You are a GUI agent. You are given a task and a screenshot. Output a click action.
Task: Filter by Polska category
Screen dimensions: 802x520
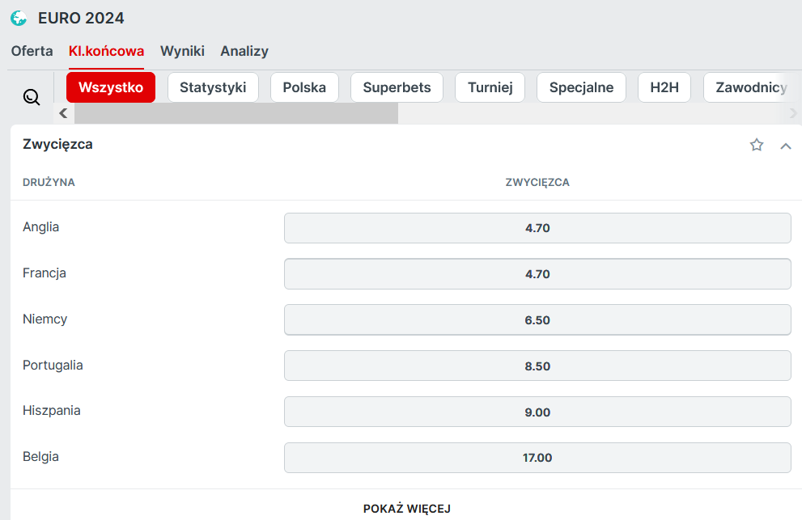[304, 87]
